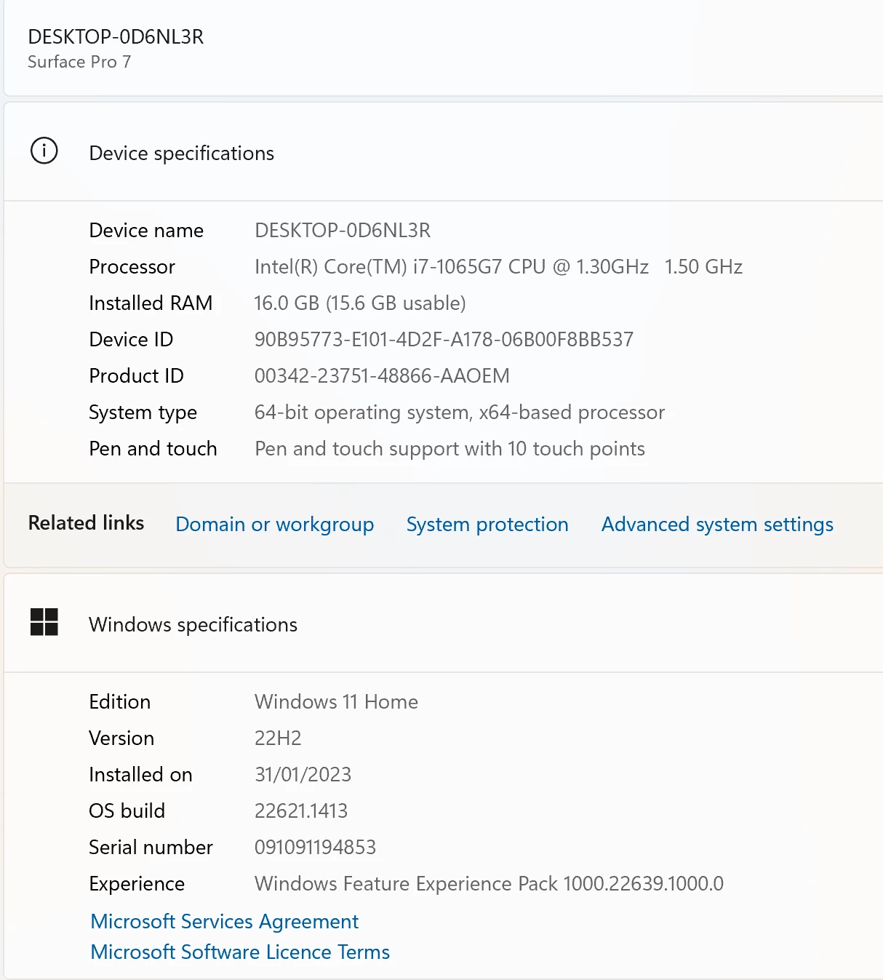This screenshot has height=980, width=883.
Task: Select the Device name value DESKTOP-0D6NL3R
Action: point(343,230)
